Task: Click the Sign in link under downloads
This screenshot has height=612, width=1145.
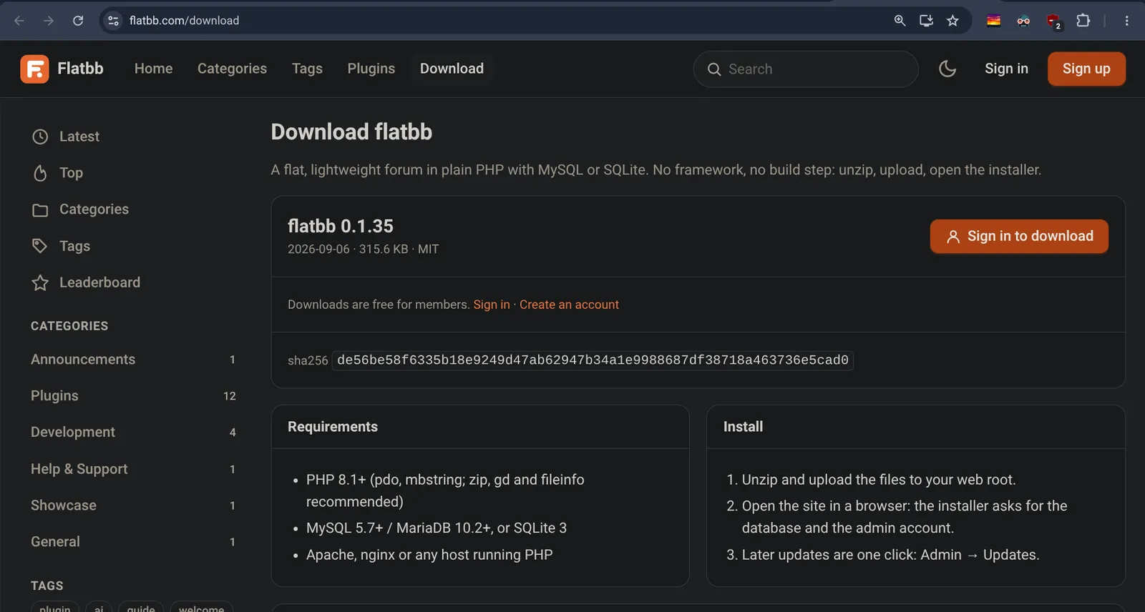Action: [x=492, y=305]
